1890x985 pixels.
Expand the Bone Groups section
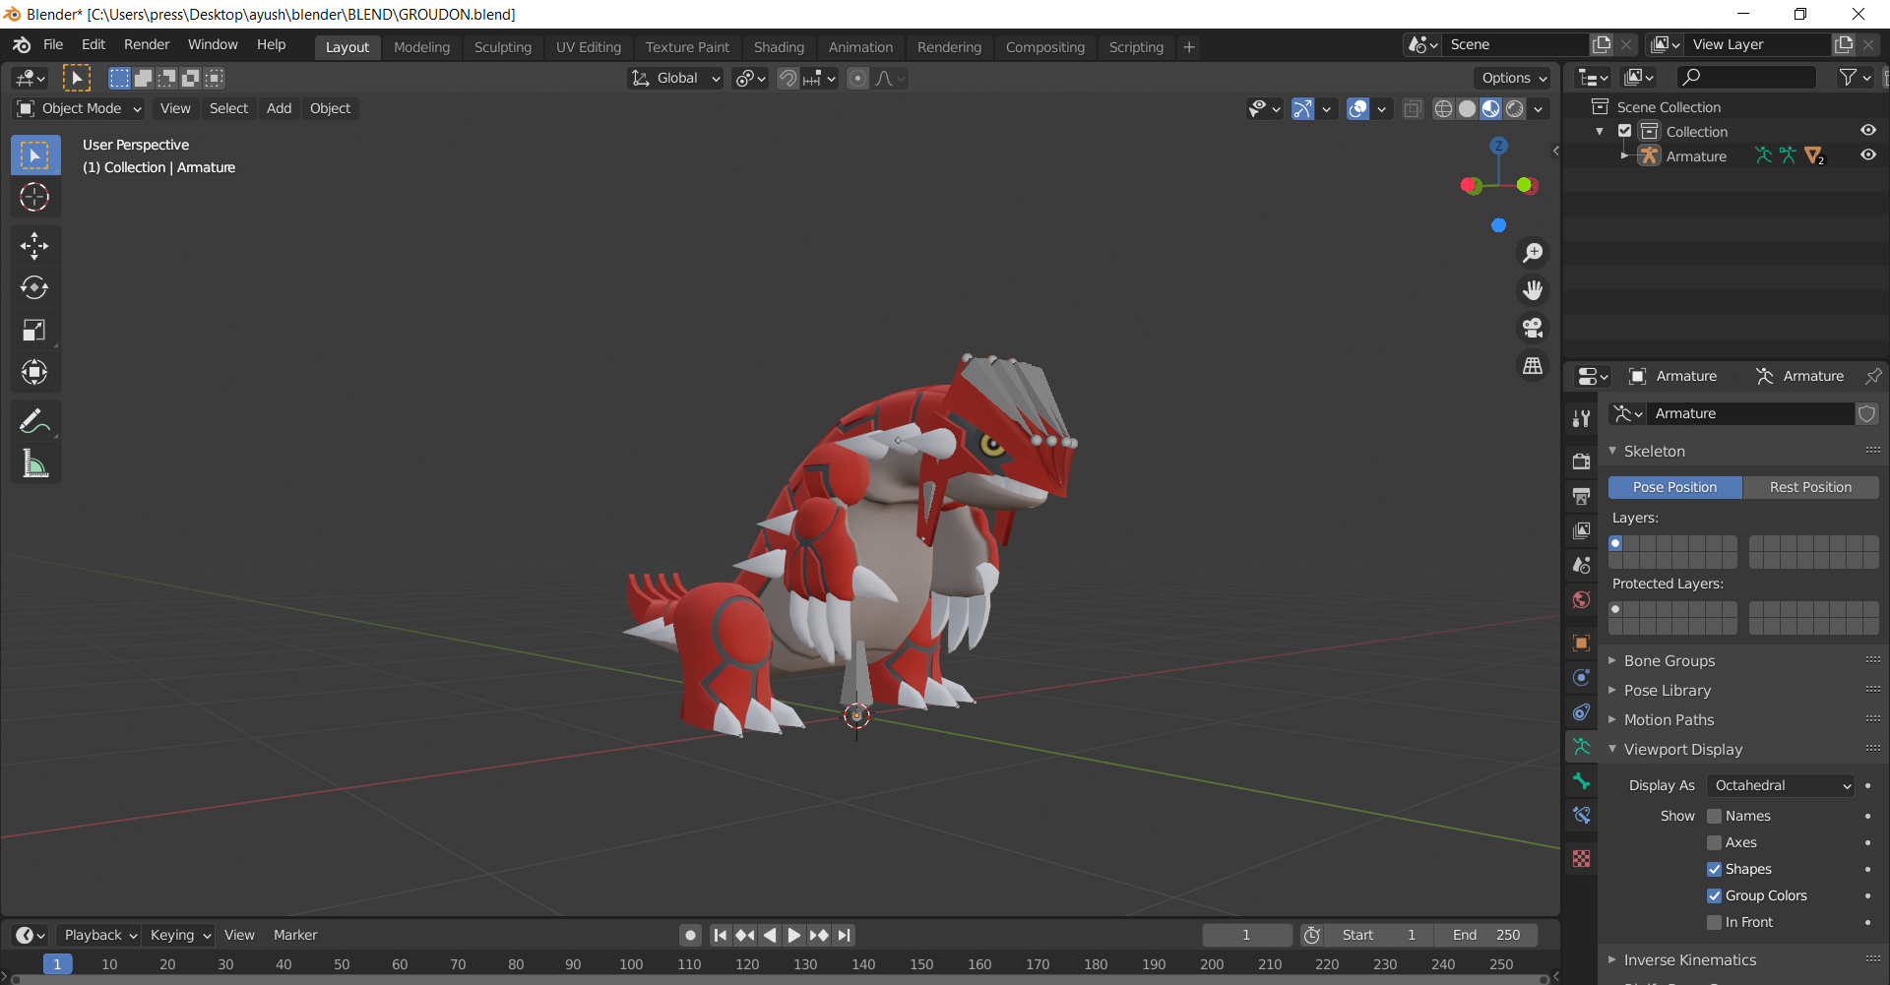point(1668,660)
